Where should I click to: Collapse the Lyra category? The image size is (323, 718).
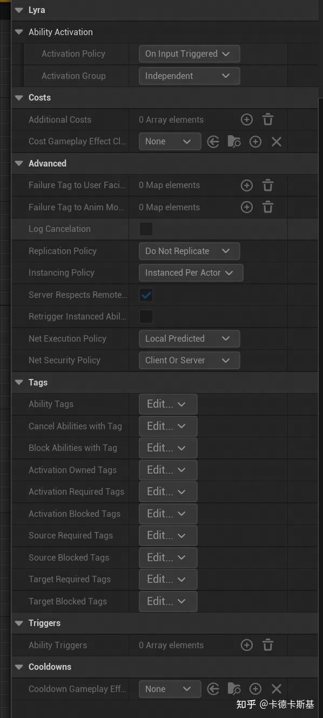coord(19,10)
